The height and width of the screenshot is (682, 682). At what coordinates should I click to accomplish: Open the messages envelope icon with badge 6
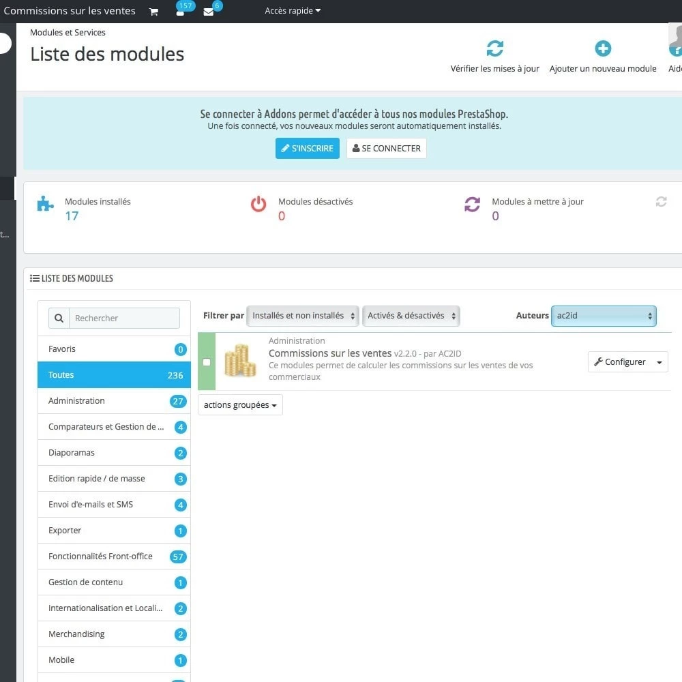click(x=209, y=12)
